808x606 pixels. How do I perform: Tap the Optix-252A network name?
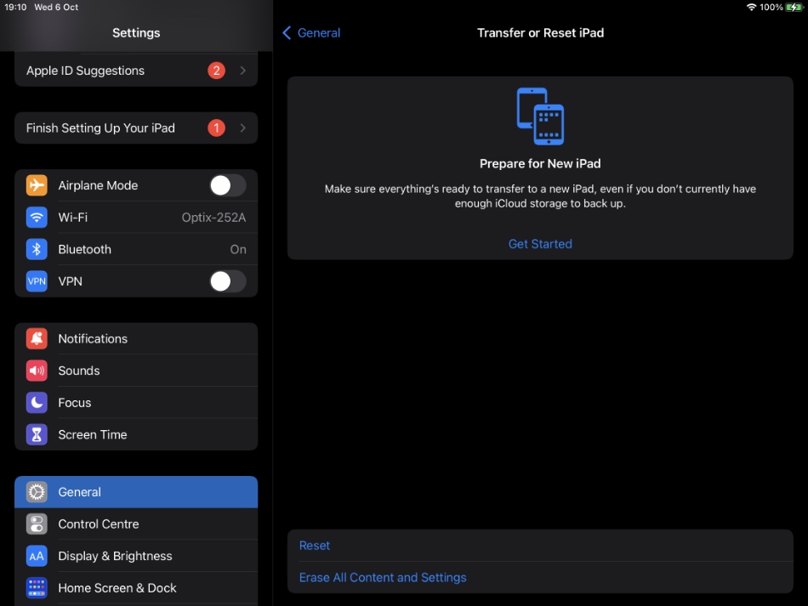(x=213, y=218)
